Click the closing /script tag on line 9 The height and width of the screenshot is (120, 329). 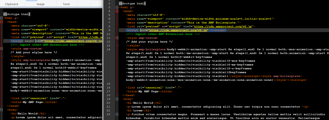(x=219, y=30)
